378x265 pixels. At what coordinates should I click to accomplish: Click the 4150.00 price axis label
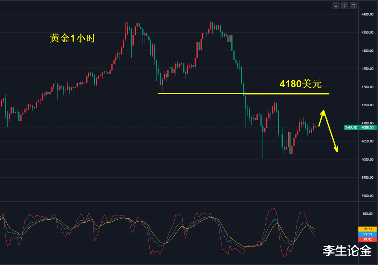point(367,105)
